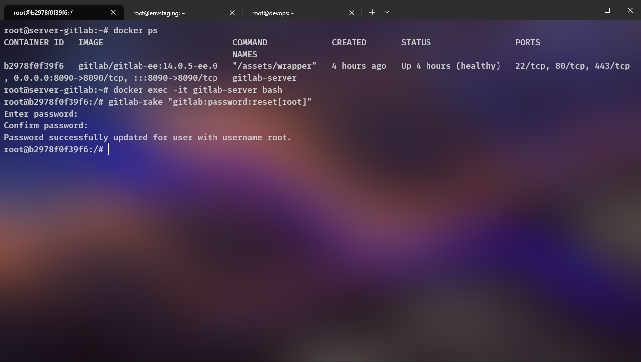Screen dimensions: 641x362
Task: Close the terminal window
Action: (x=630, y=10)
